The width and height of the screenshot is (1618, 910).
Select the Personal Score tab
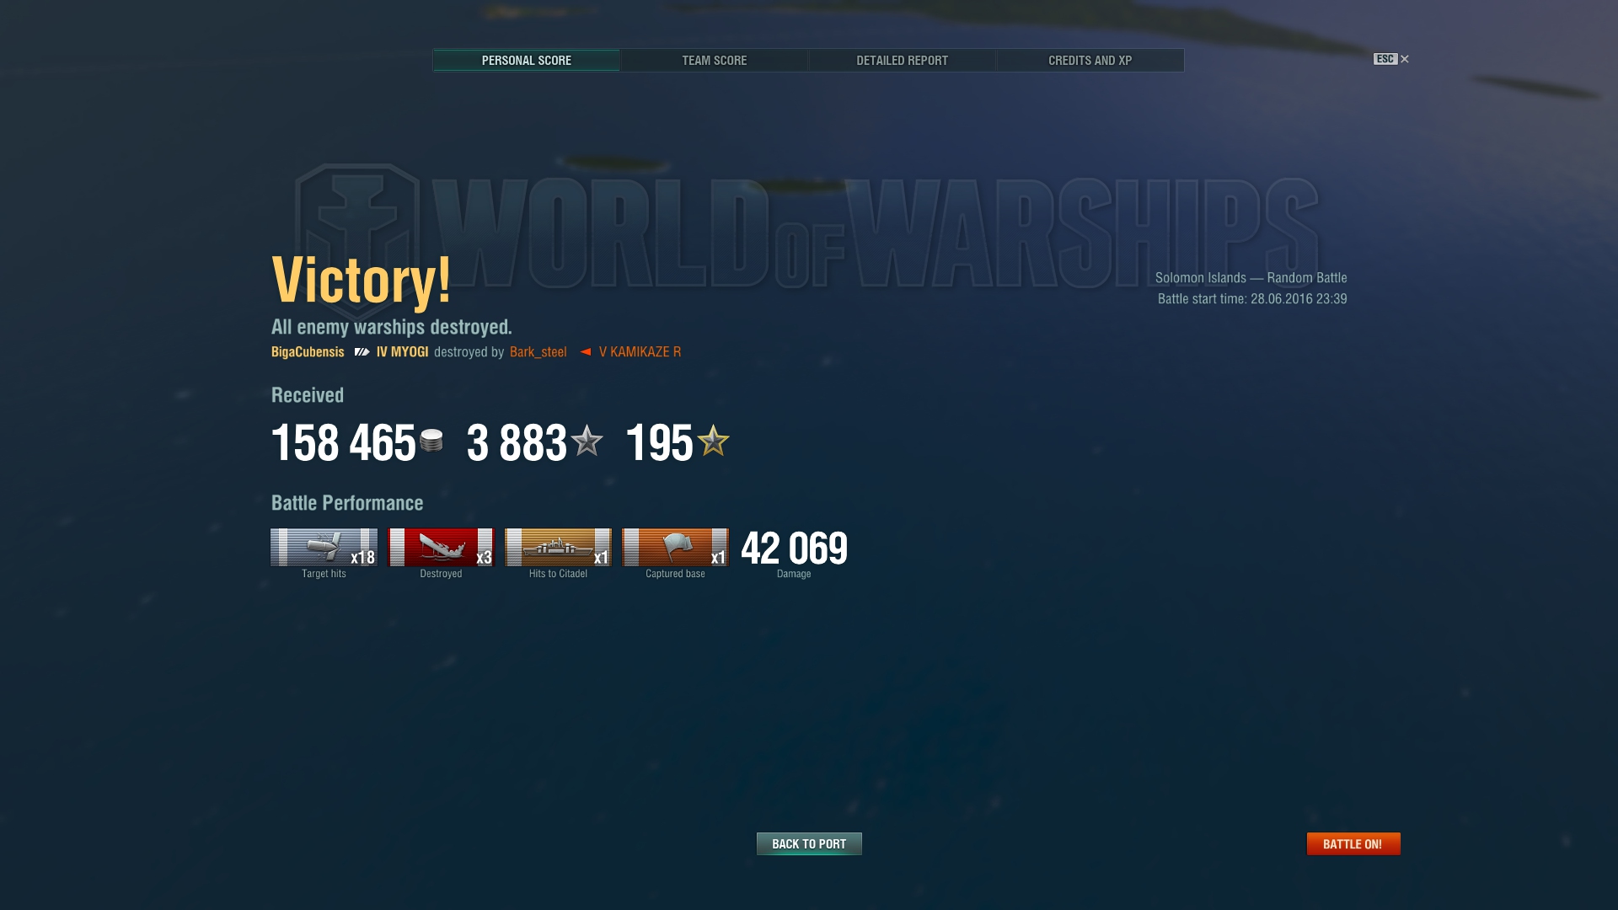click(x=527, y=61)
